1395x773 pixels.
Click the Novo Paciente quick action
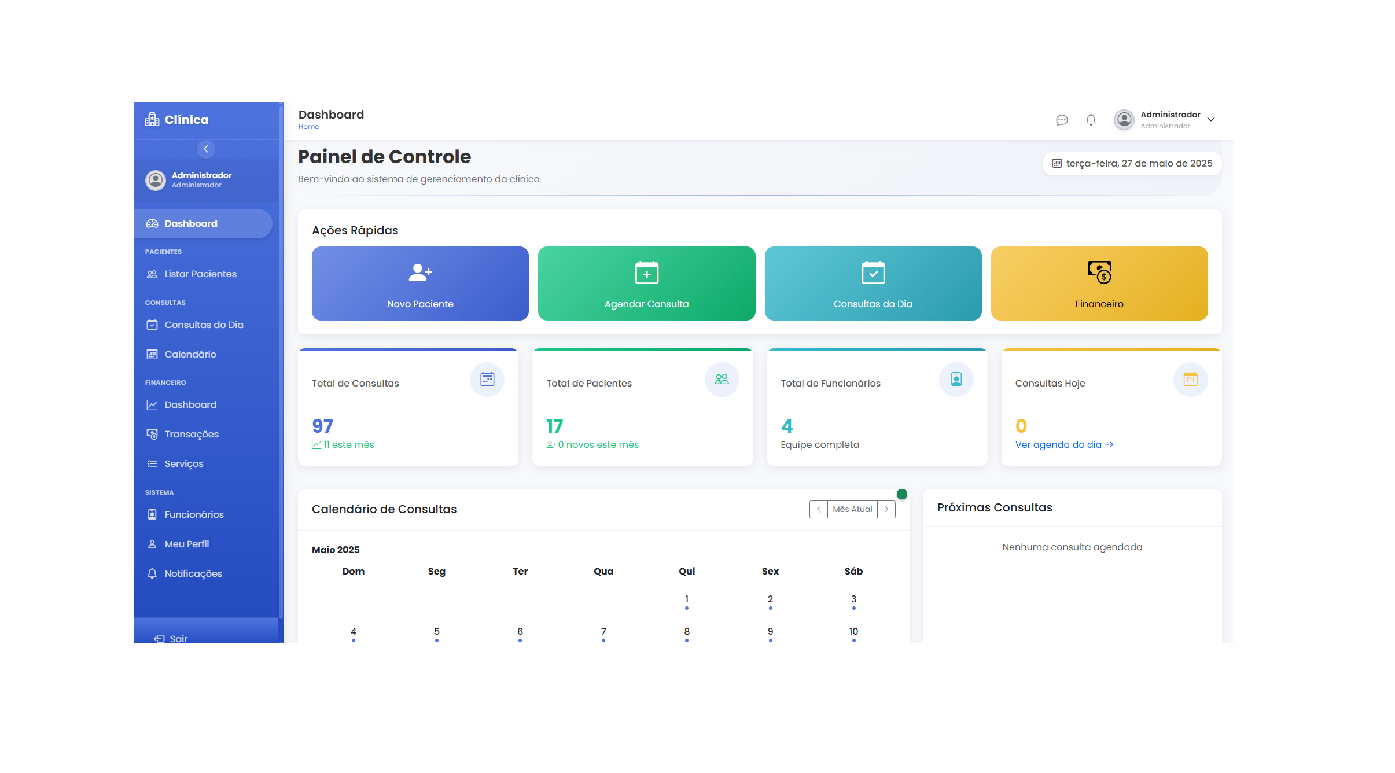click(x=420, y=284)
